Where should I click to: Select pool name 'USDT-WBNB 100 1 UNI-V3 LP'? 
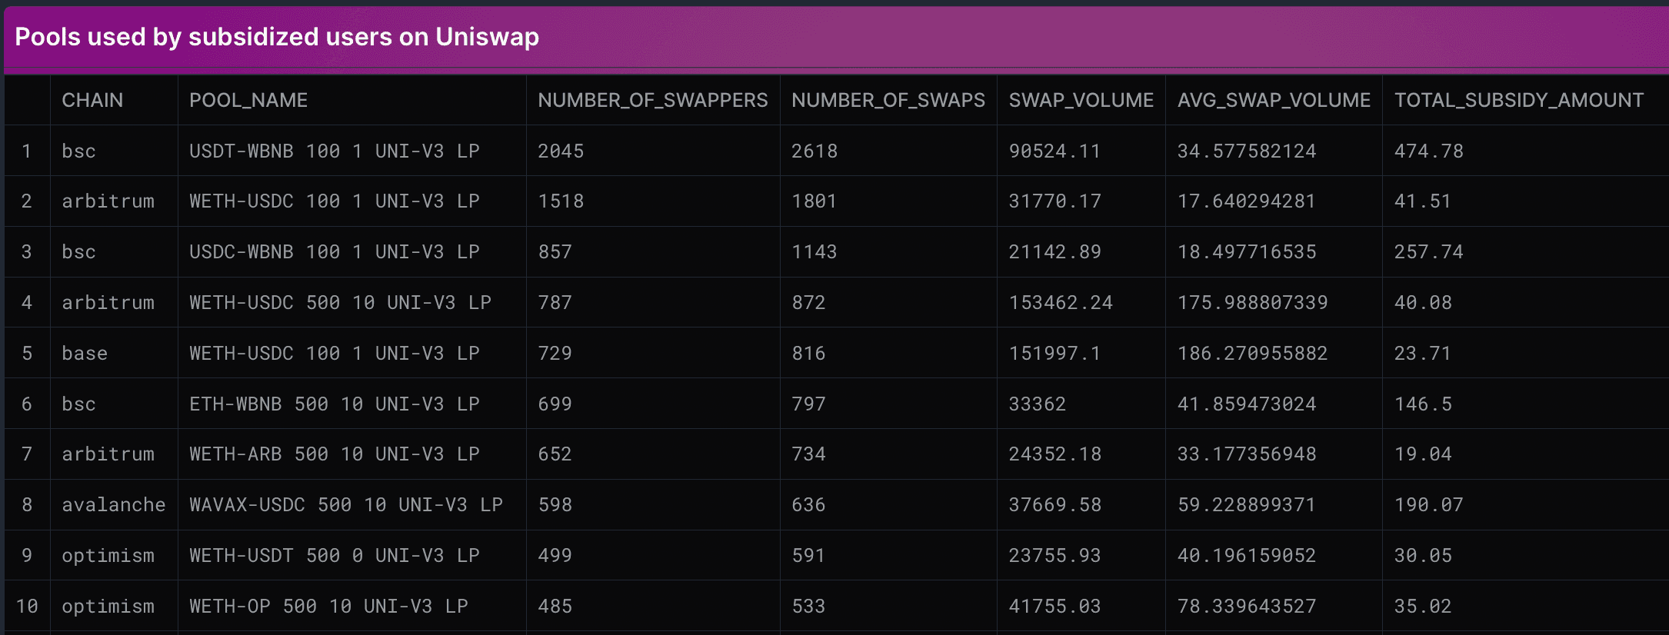[x=335, y=151]
